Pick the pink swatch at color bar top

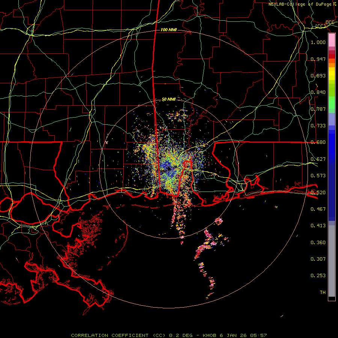point(332,40)
